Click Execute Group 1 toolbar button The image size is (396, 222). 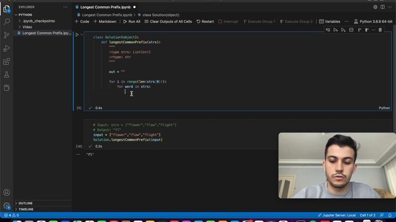click(x=259, y=22)
